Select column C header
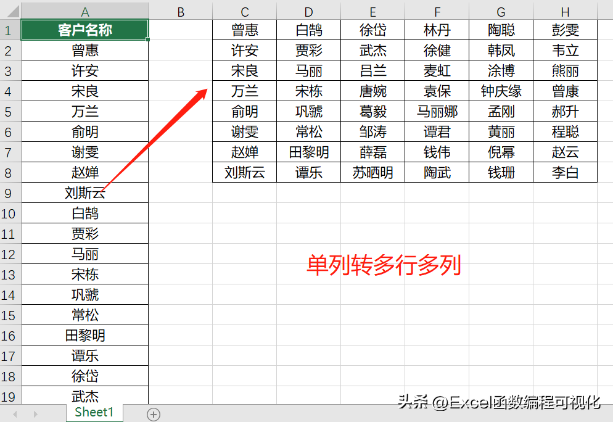Image resolution: width=613 pixels, height=422 pixels. 245,11
